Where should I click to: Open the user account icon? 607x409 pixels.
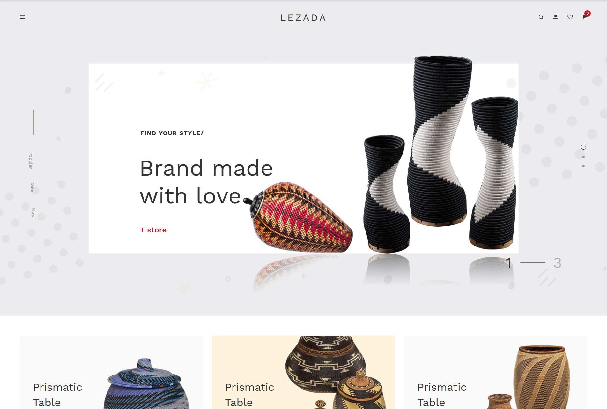555,17
